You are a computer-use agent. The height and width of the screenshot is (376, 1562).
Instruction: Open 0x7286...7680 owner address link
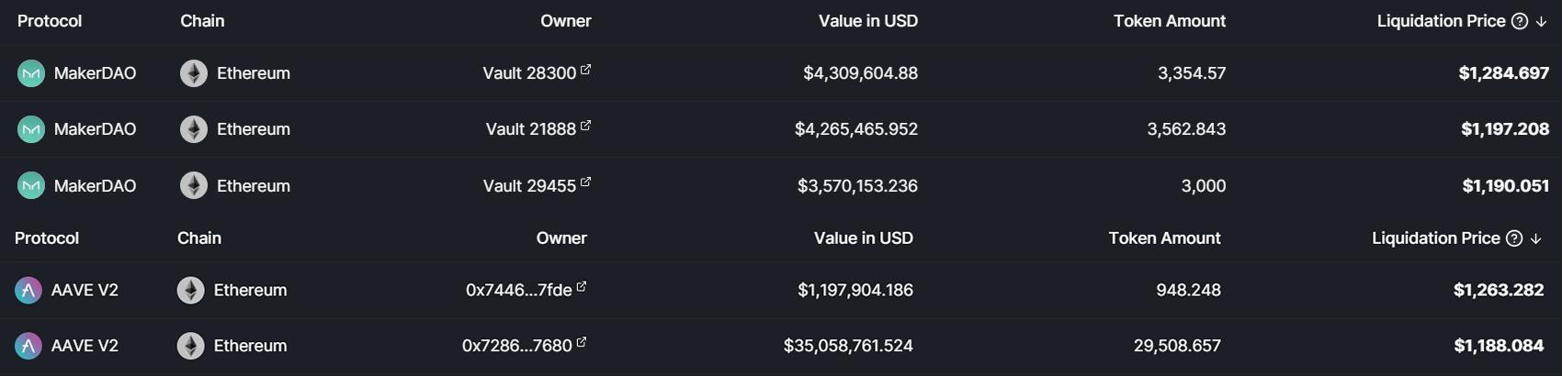point(517,346)
